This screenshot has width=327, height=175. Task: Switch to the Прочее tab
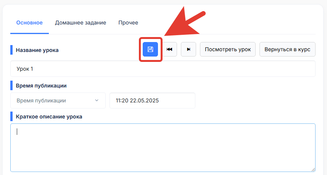pos(128,23)
